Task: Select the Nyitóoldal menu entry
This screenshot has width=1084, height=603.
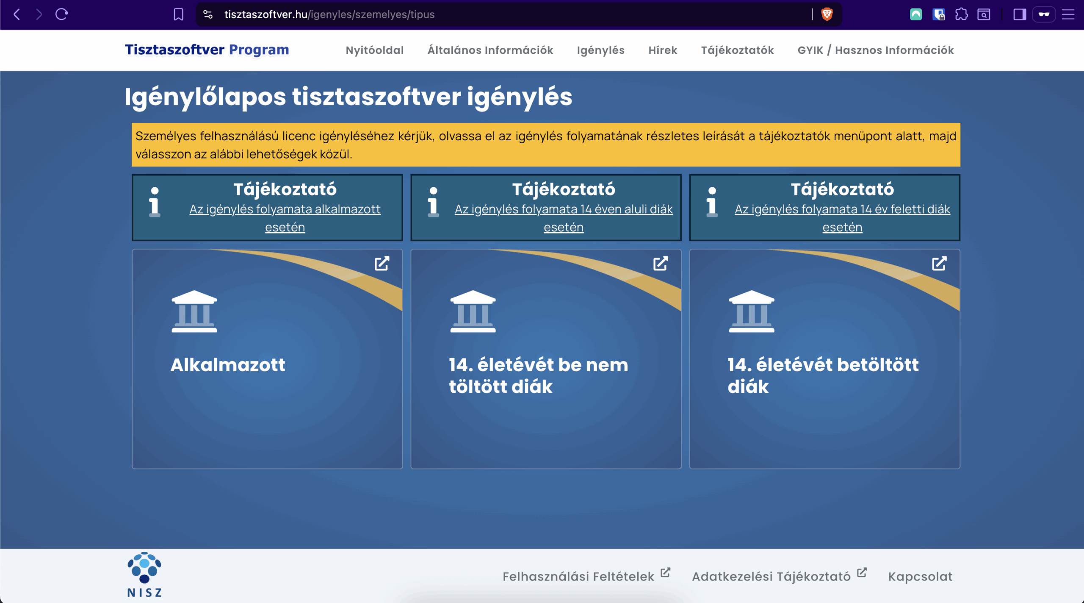Action: click(x=374, y=50)
